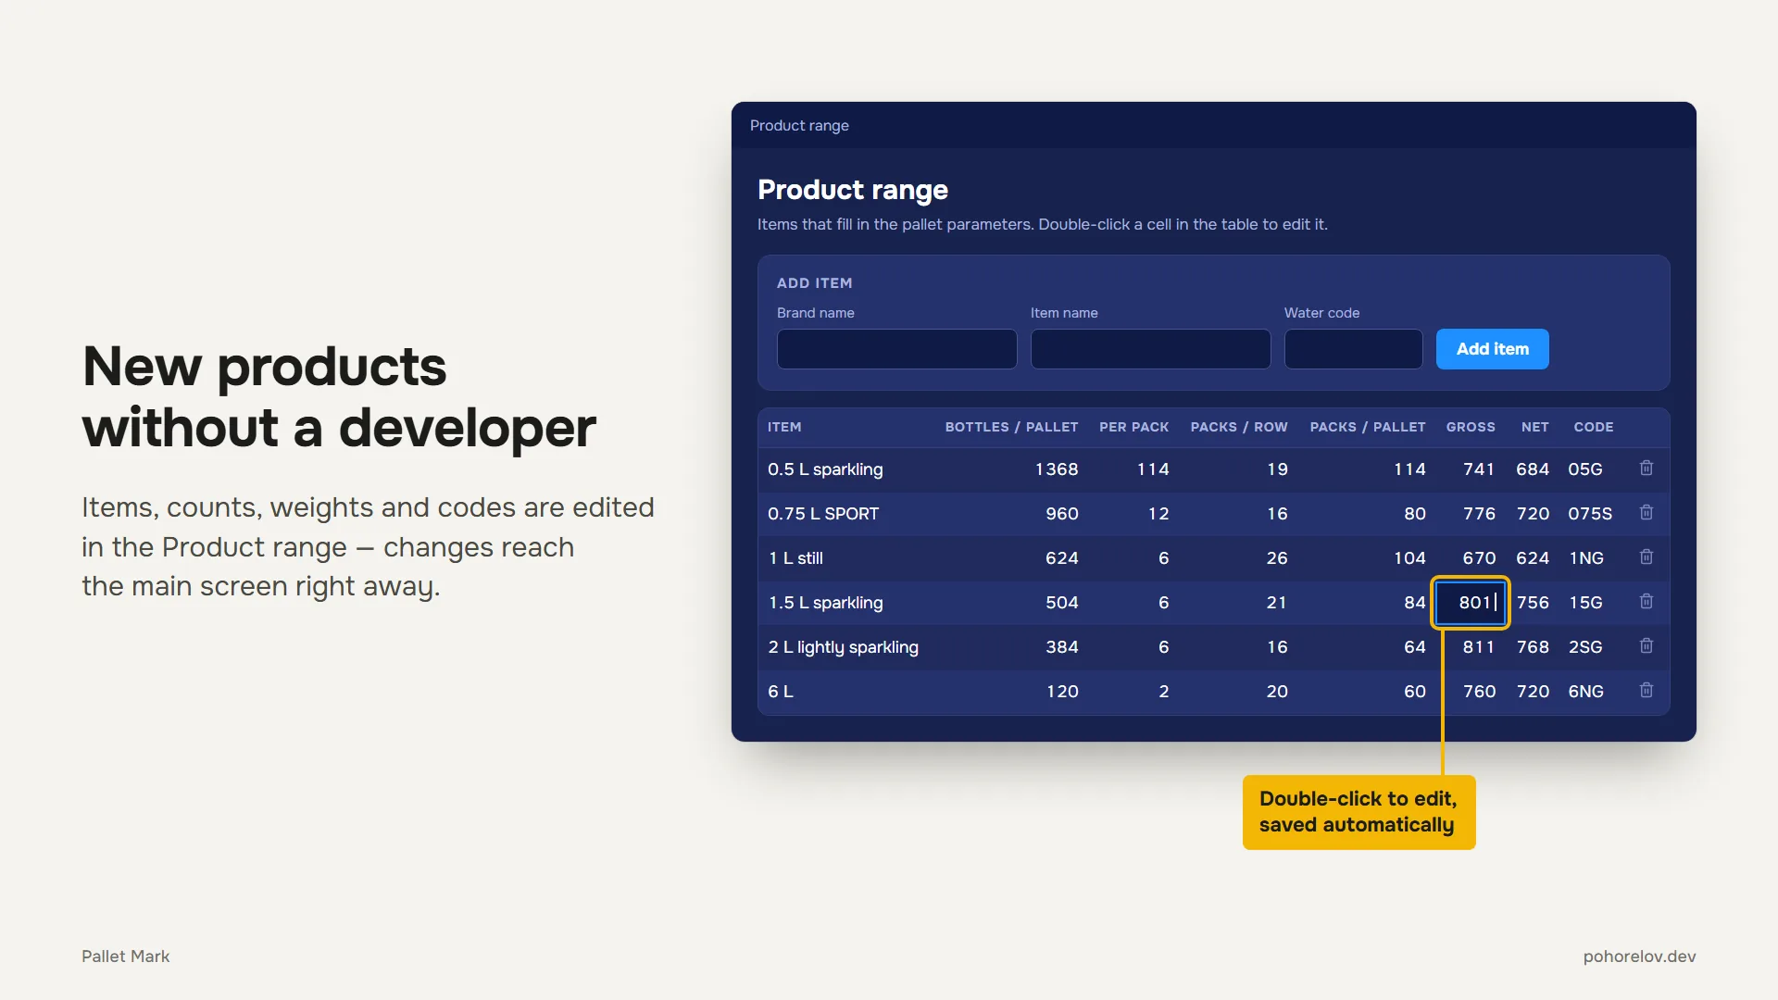Select the '0.75 L SPORT' item cell
Screen dimensions: 1778x1000
click(823, 514)
